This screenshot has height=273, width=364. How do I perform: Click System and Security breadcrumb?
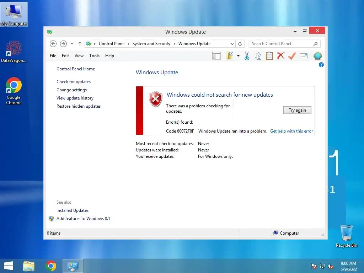pos(151,44)
